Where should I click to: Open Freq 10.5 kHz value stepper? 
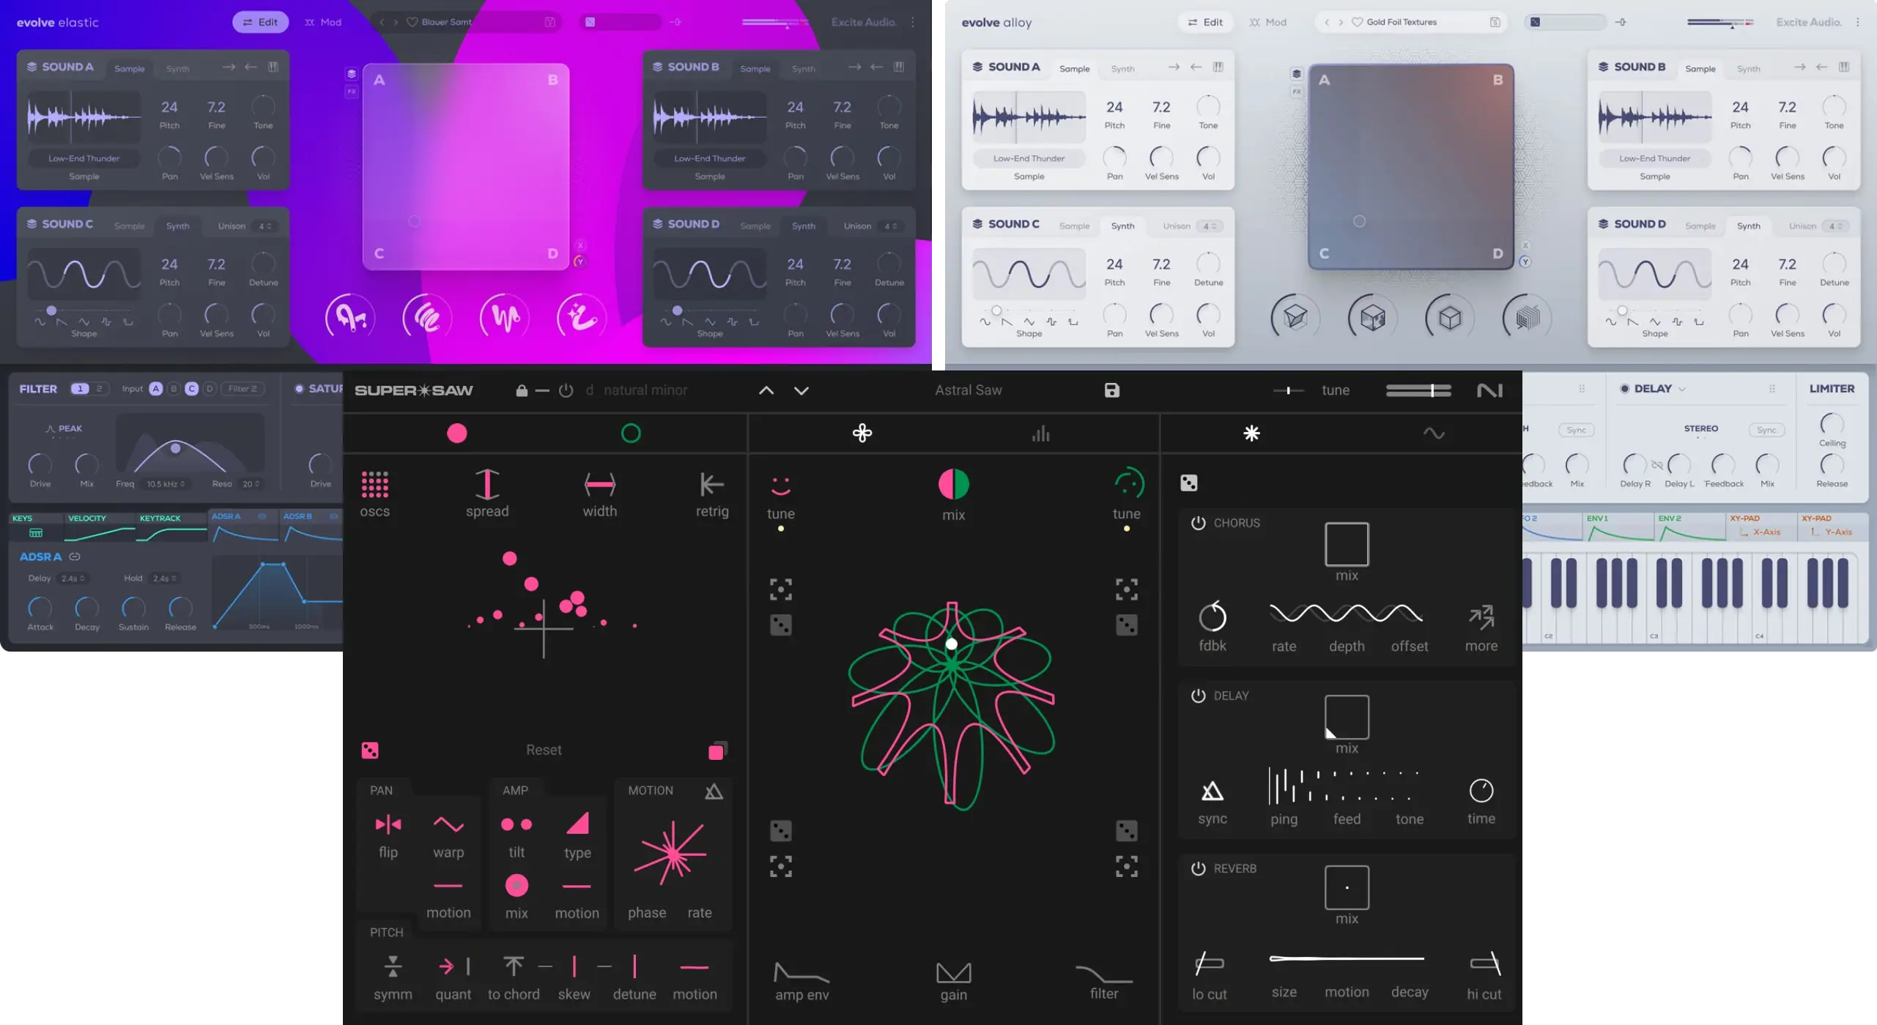166,484
